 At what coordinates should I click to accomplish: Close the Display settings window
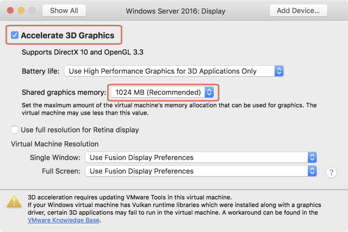tap(11, 10)
